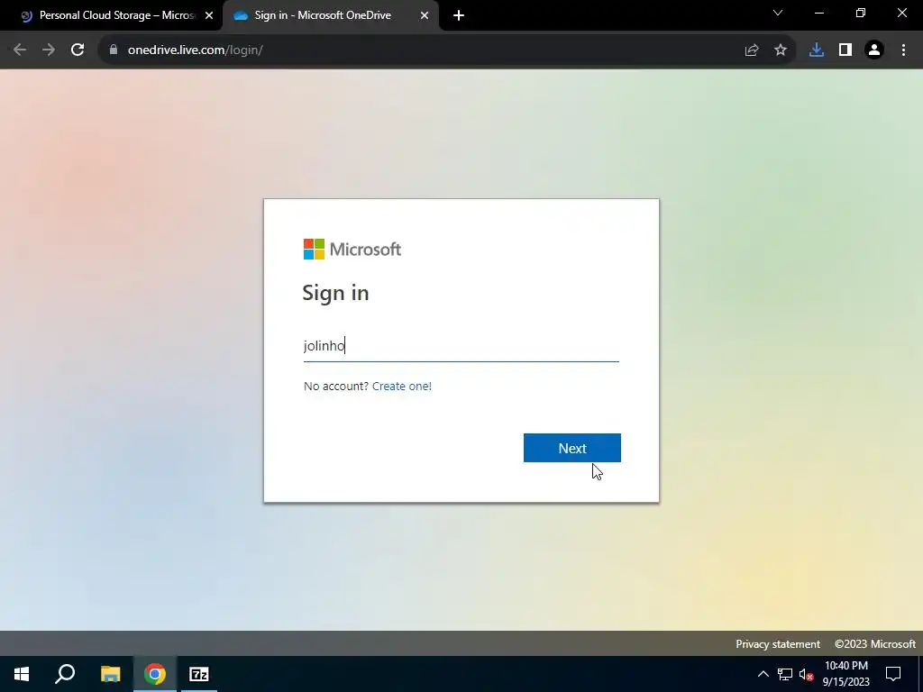923x692 pixels.
Task: Restore down the Chrome window
Action: [861, 13]
